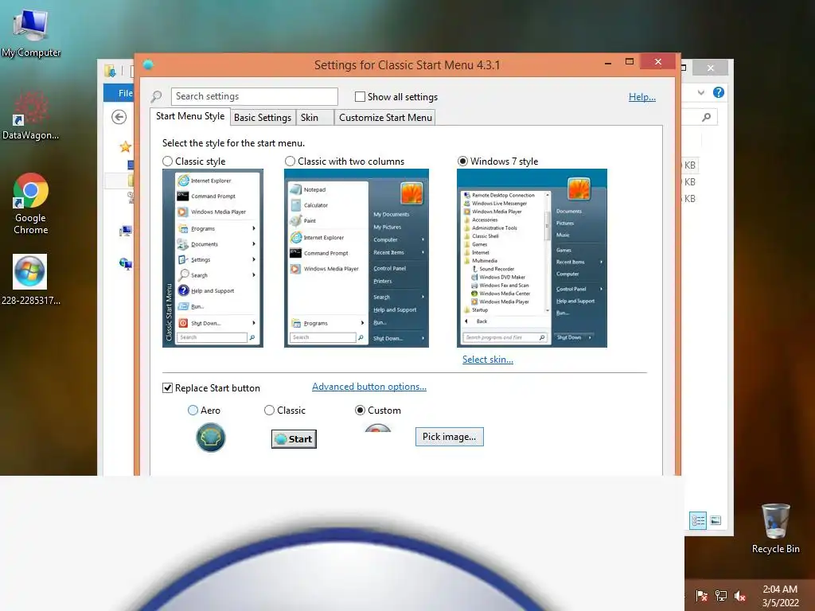
Task: Switch Explorer to details view icon
Action: tap(697, 520)
